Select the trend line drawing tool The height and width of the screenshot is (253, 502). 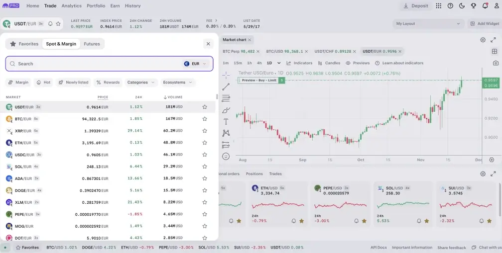(226, 86)
